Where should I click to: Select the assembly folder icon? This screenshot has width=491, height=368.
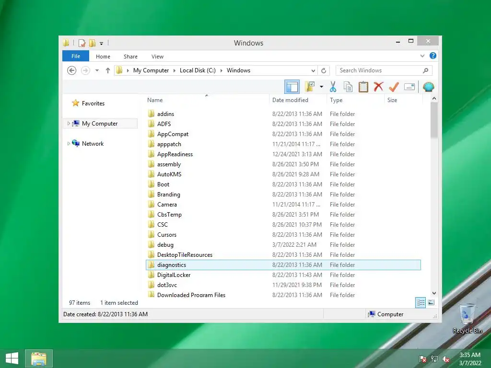tap(151, 164)
